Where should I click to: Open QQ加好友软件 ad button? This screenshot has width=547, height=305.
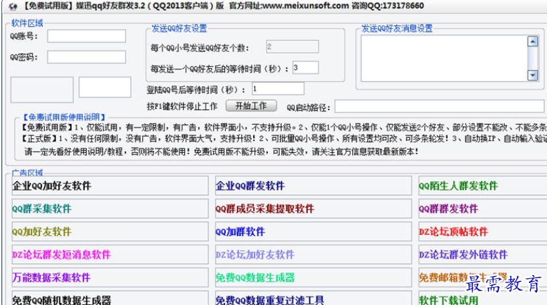[x=110, y=232]
